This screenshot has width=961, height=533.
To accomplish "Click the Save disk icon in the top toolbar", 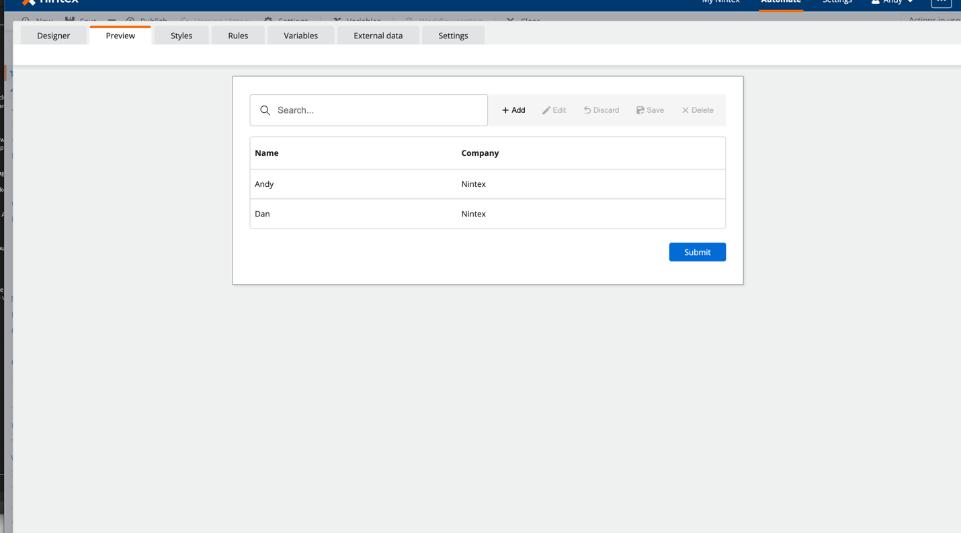I will pos(70,19).
